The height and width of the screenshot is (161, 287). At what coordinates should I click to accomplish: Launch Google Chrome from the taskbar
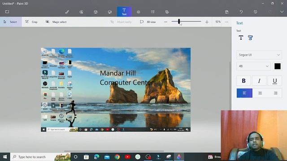coord(117,157)
